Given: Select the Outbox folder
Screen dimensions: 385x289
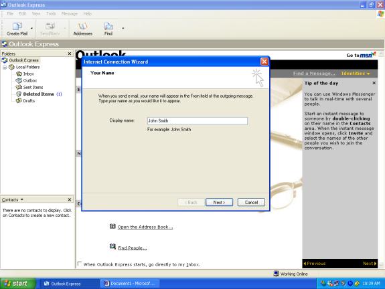Looking at the screenshot, I should (26, 80).
